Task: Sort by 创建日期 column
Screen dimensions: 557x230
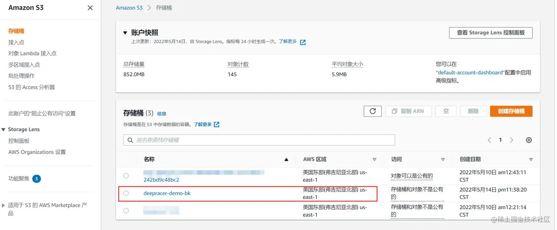Action: [531, 160]
